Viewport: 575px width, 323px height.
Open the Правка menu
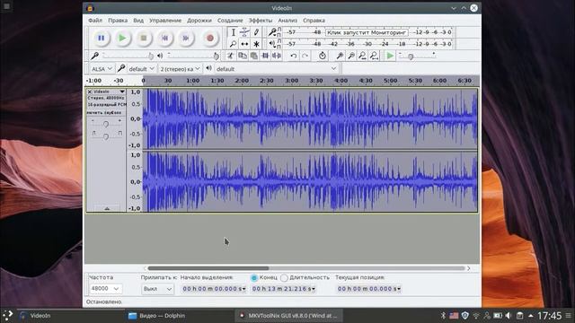[x=118, y=21]
